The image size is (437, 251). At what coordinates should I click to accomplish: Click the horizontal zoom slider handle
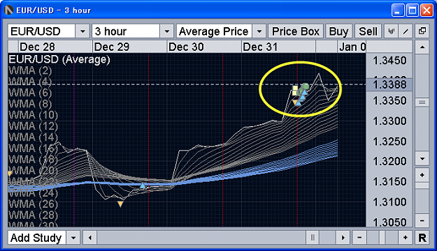pos(382,238)
